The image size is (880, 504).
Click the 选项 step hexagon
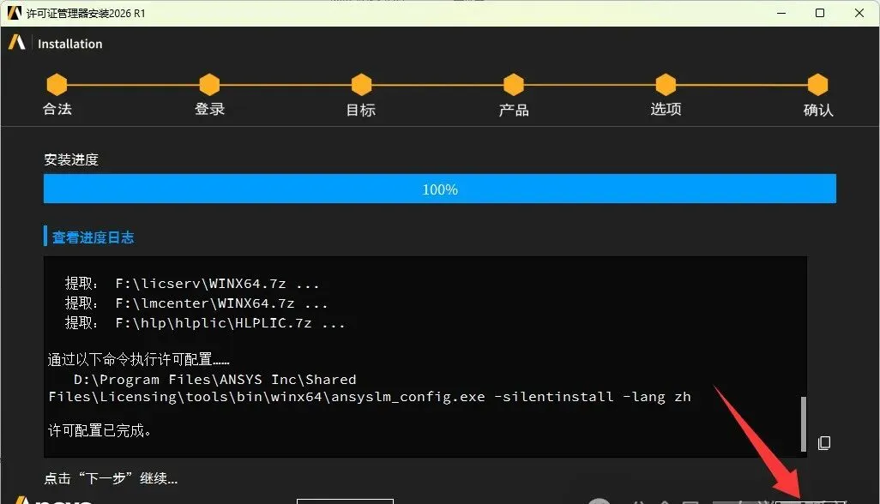pos(666,85)
